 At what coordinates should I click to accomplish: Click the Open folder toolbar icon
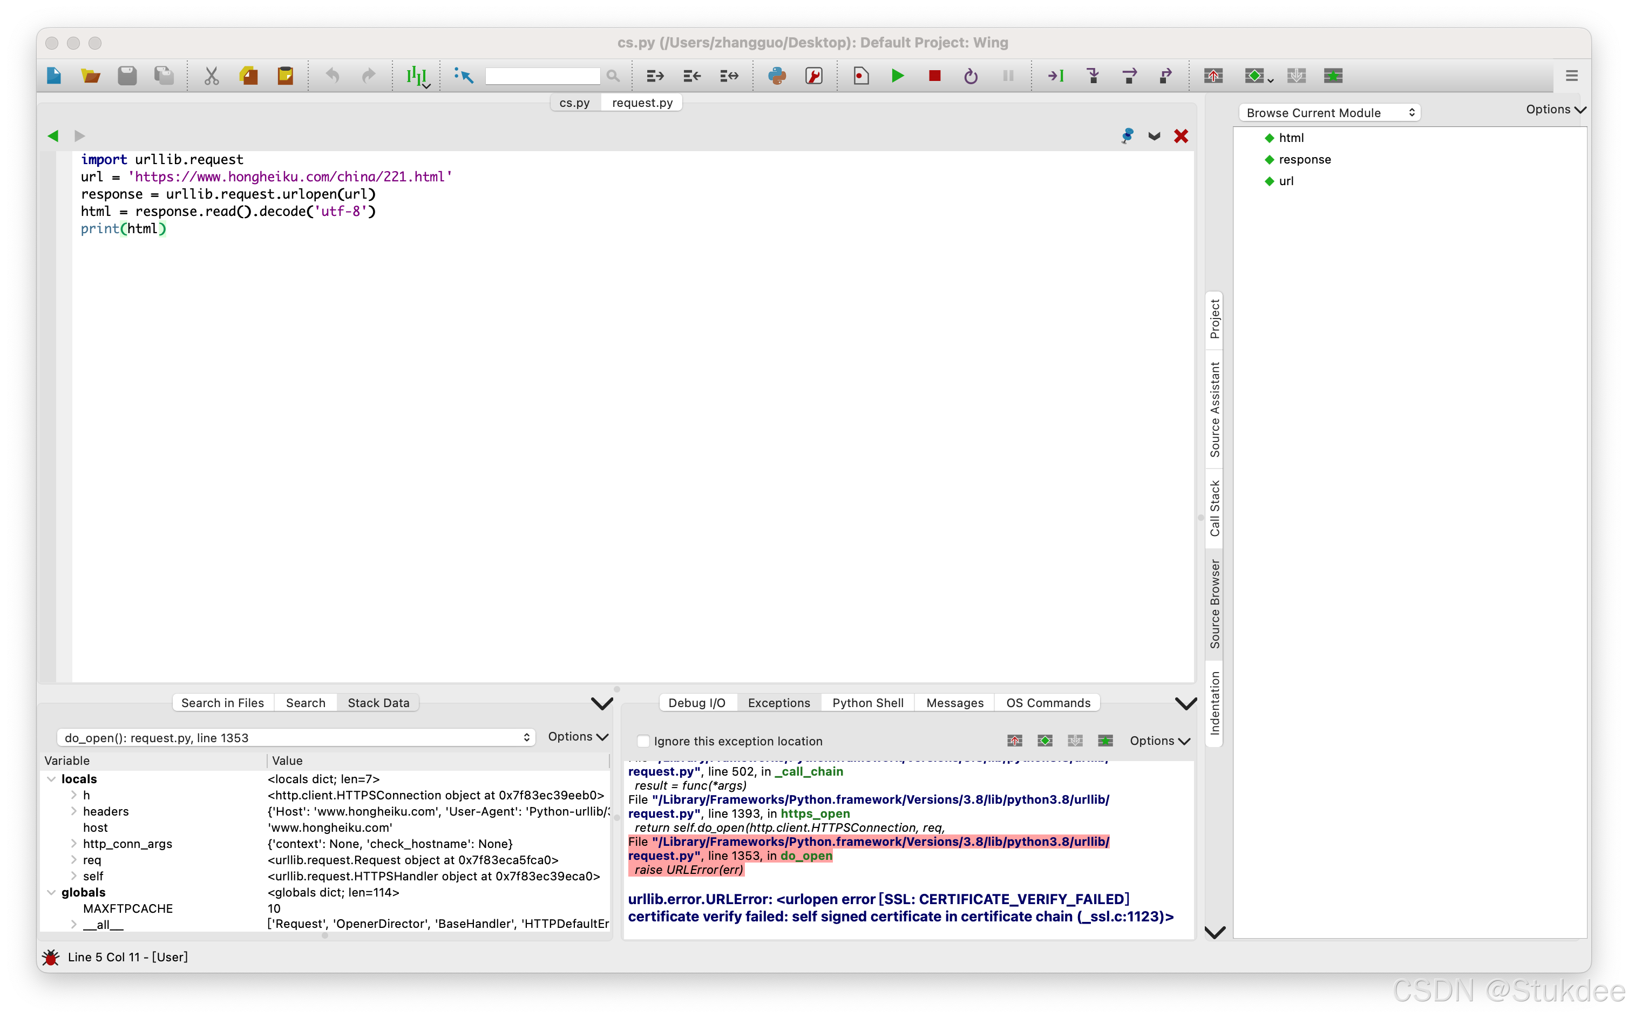click(90, 76)
